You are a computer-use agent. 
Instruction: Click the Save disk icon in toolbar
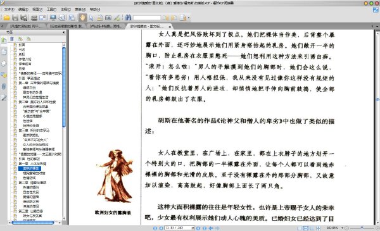(15, 18)
